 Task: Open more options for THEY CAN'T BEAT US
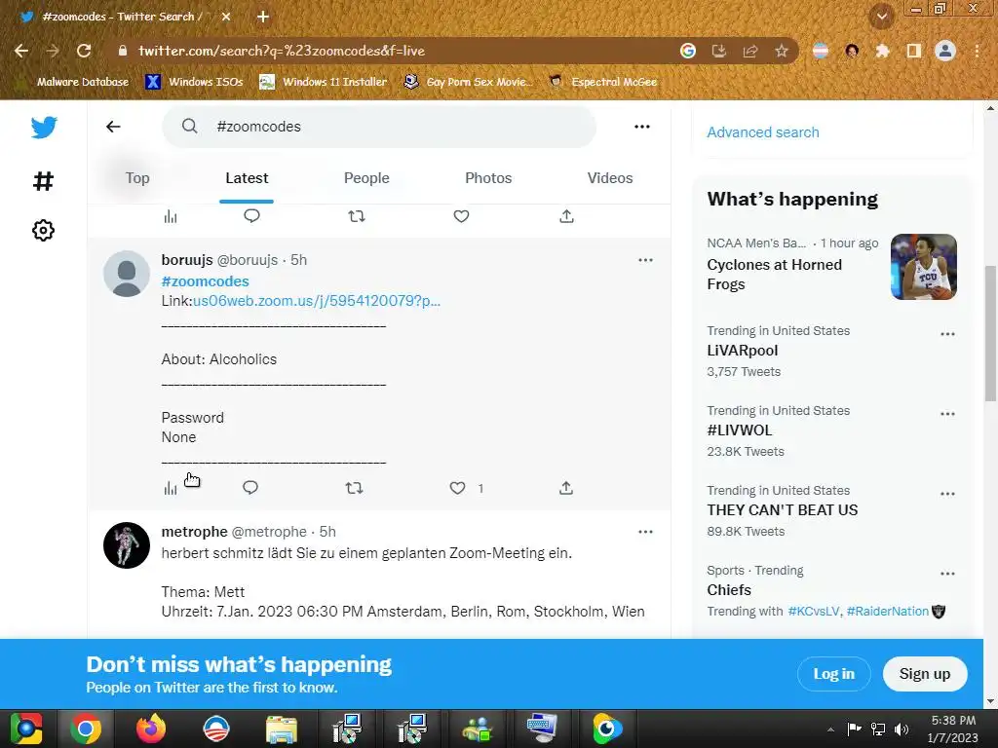tap(947, 494)
